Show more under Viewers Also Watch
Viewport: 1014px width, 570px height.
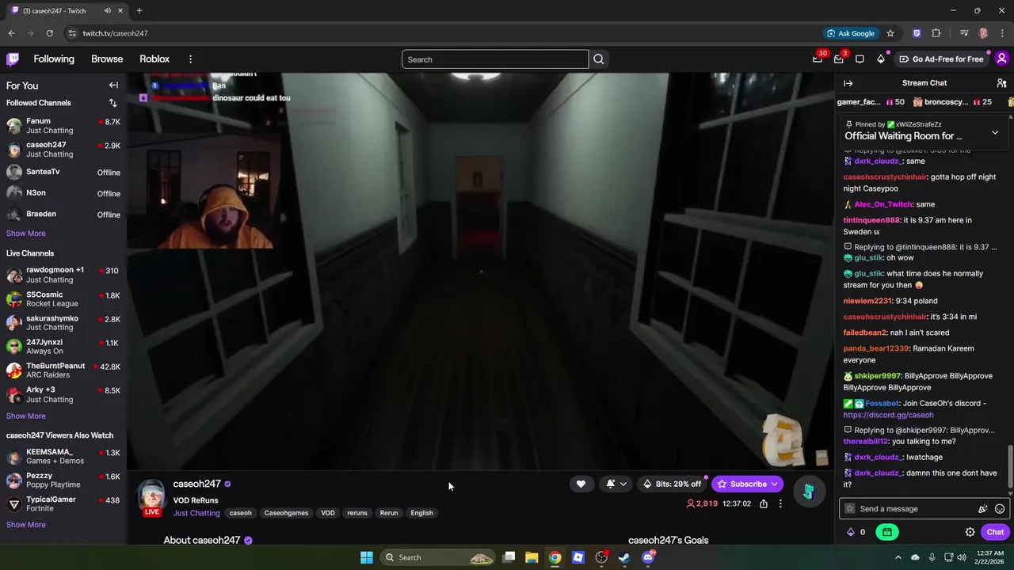(26, 525)
